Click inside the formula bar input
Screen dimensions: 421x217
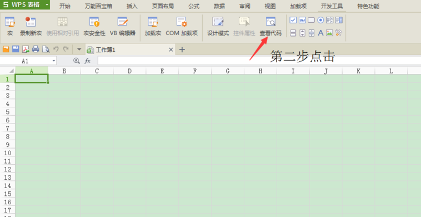tap(259, 61)
